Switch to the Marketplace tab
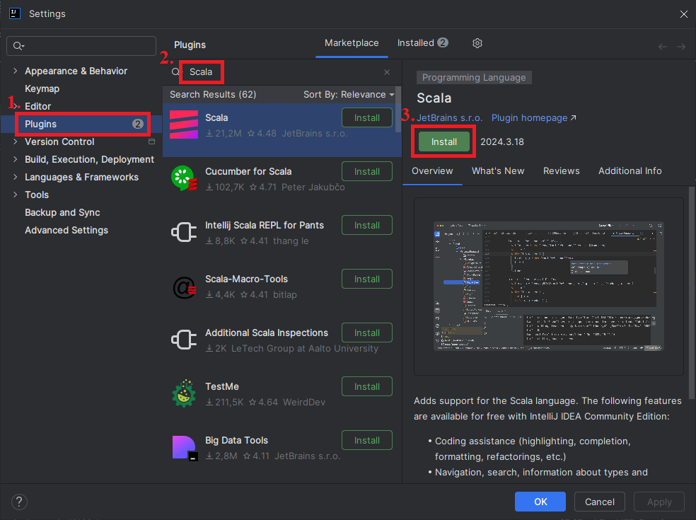Image resolution: width=696 pixels, height=520 pixels. [x=352, y=43]
